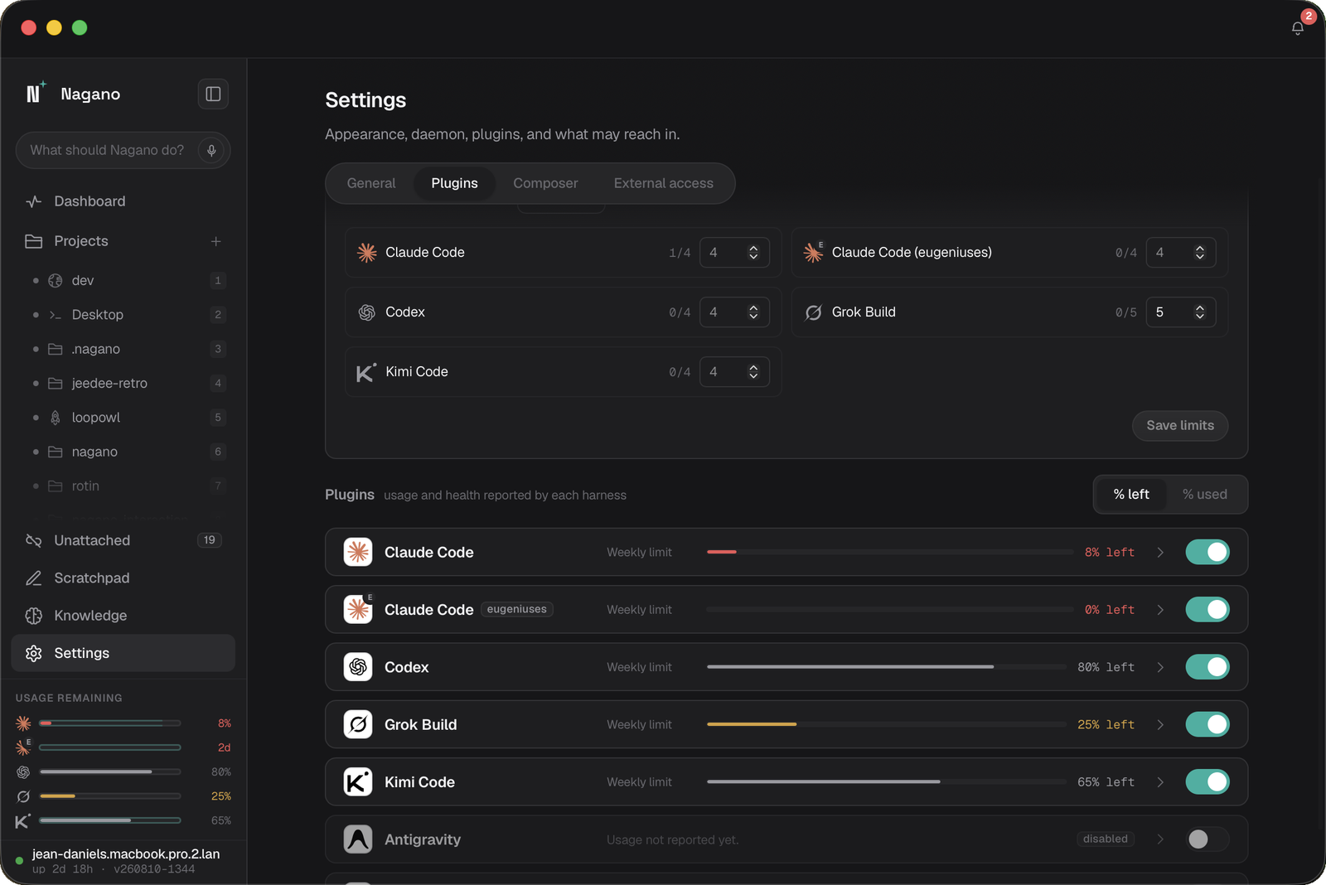1326x885 pixels.
Task: Open the Unattached section
Action: click(123, 540)
